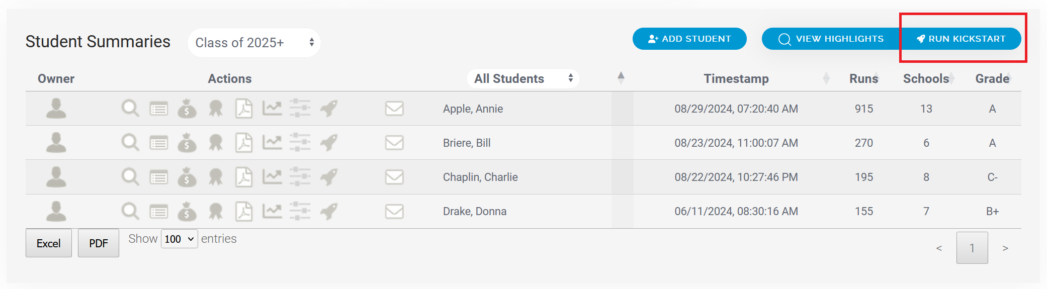1047x289 pixels.
Task: Expand the All Students filter dropdown
Action: coord(523,78)
